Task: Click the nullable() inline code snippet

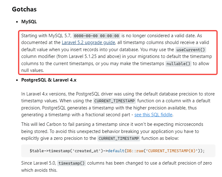Action: tap(178, 64)
